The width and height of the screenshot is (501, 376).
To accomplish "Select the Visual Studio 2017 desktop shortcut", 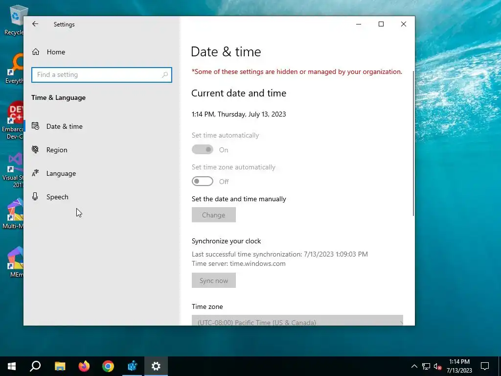I will click(13, 170).
